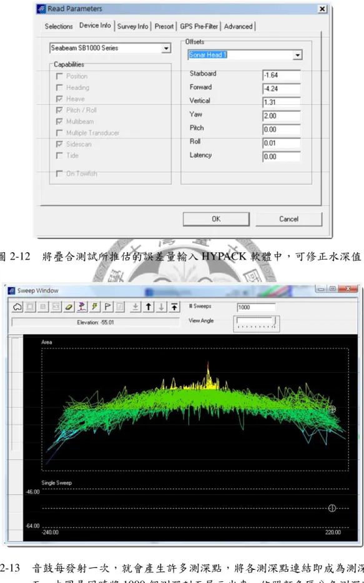This screenshot has height=583, width=364.
Task: Toggle the Heading capability checkbox
Action: [59, 87]
